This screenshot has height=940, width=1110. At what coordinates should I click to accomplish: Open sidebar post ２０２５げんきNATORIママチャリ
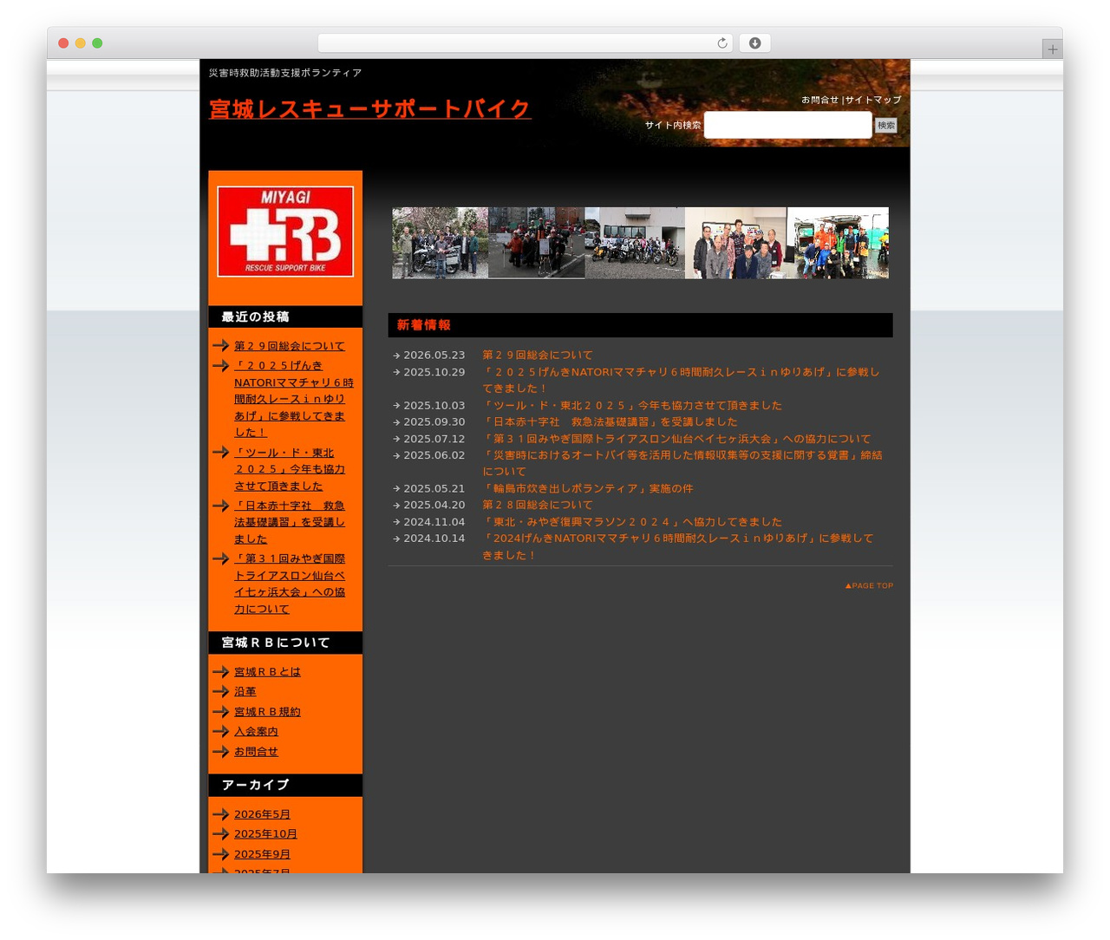(294, 399)
